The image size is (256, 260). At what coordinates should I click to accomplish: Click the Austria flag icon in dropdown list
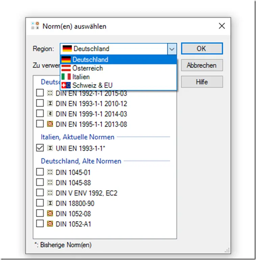tap(66, 68)
